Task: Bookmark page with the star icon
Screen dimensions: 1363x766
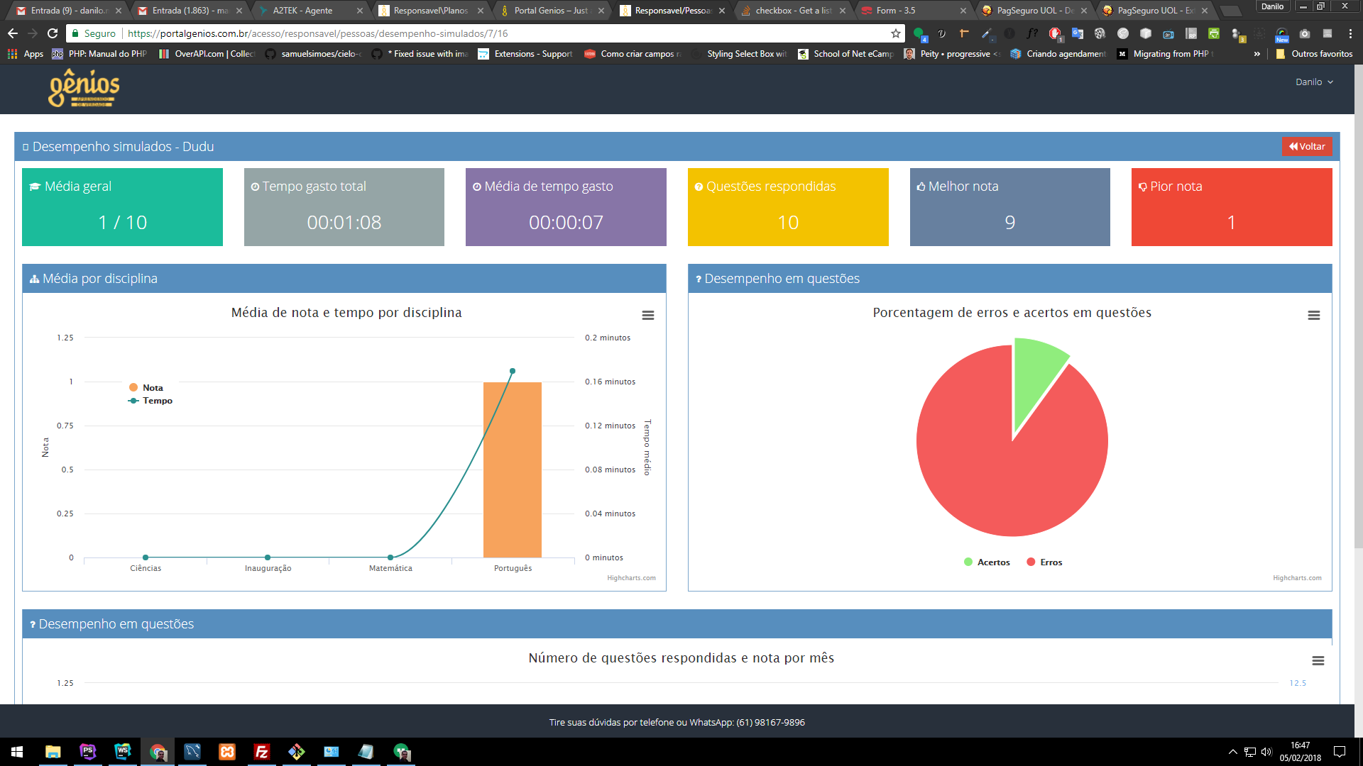Action: click(x=895, y=33)
